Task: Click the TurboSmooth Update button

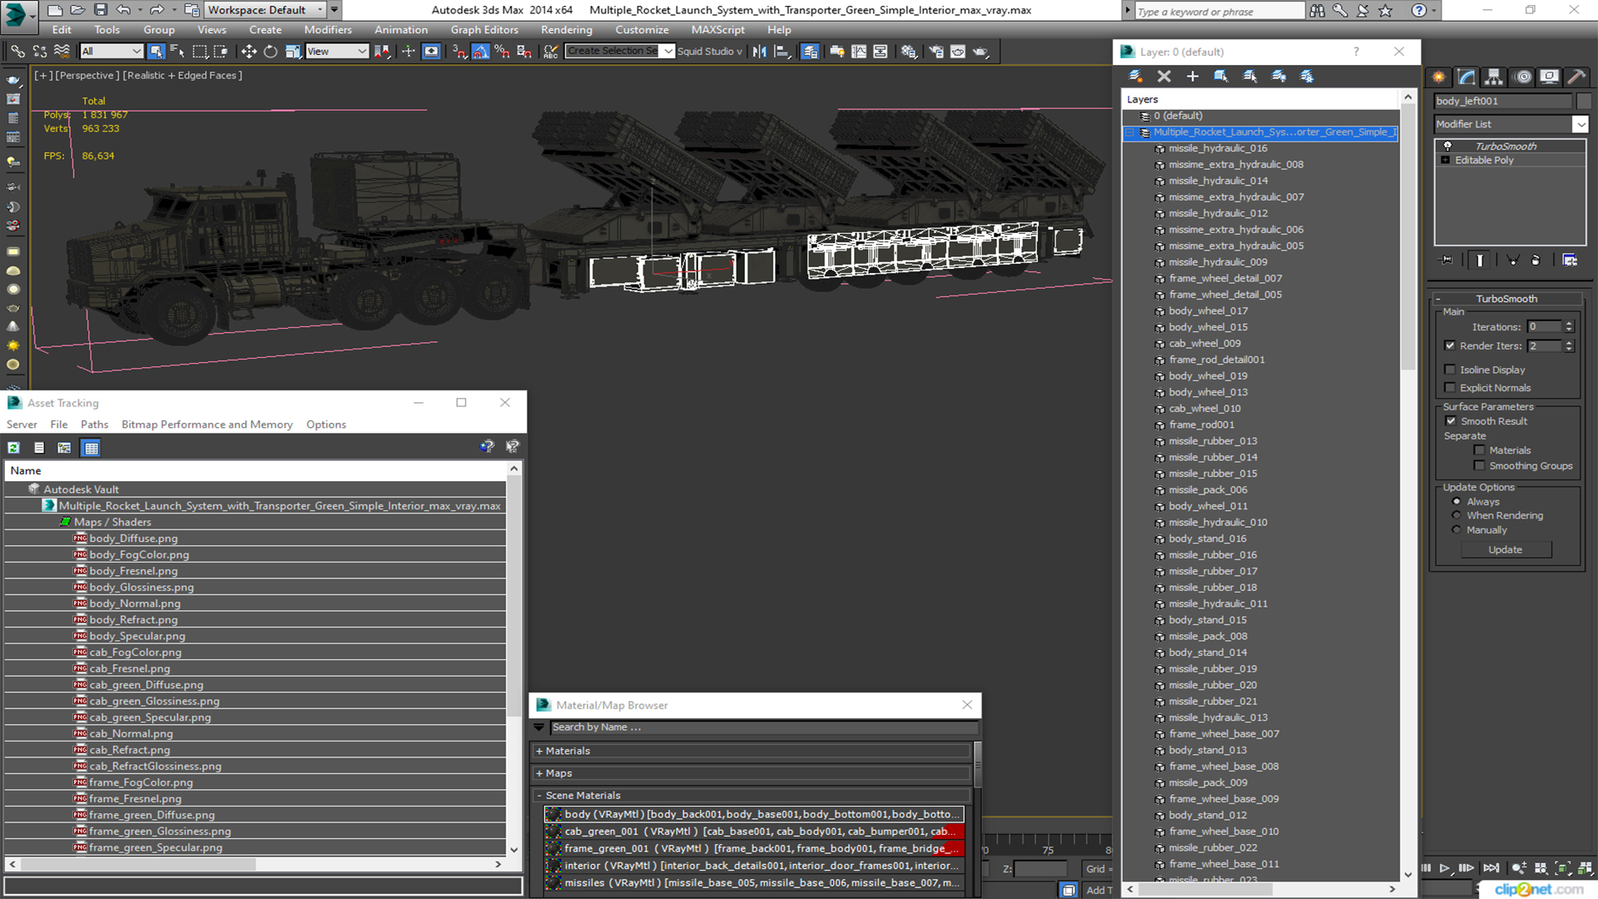Action: tap(1505, 550)
